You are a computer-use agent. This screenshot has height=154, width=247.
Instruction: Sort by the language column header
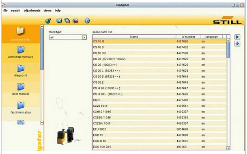tap(212, 36)
